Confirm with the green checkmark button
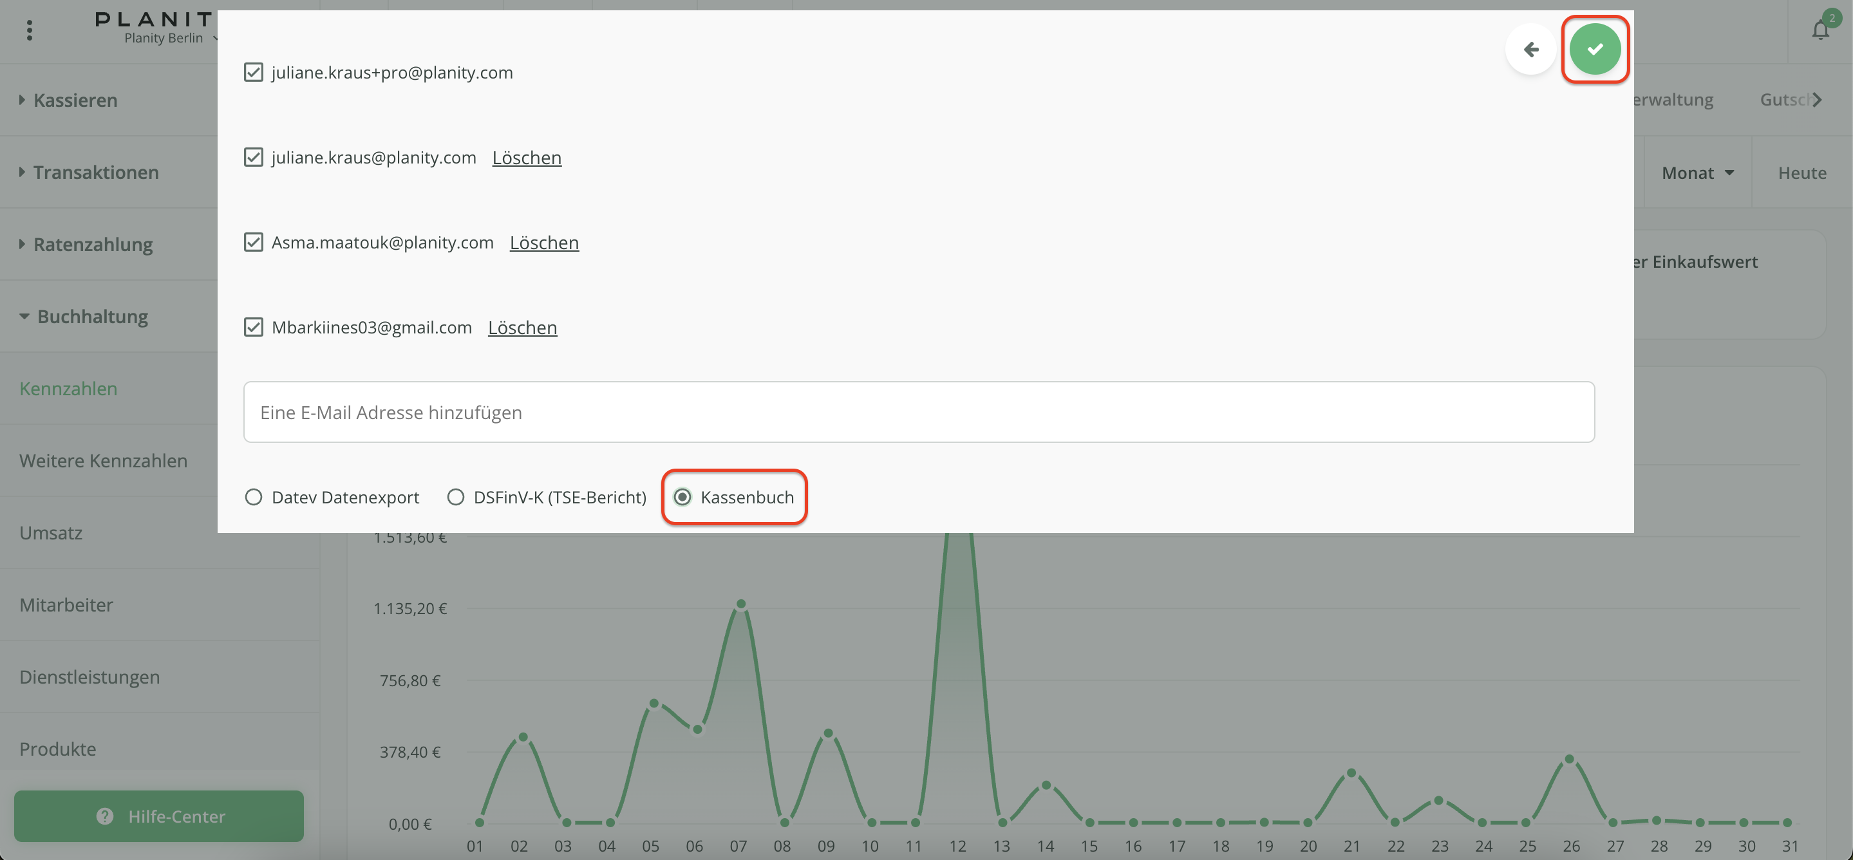 (x=1595, y=49)
